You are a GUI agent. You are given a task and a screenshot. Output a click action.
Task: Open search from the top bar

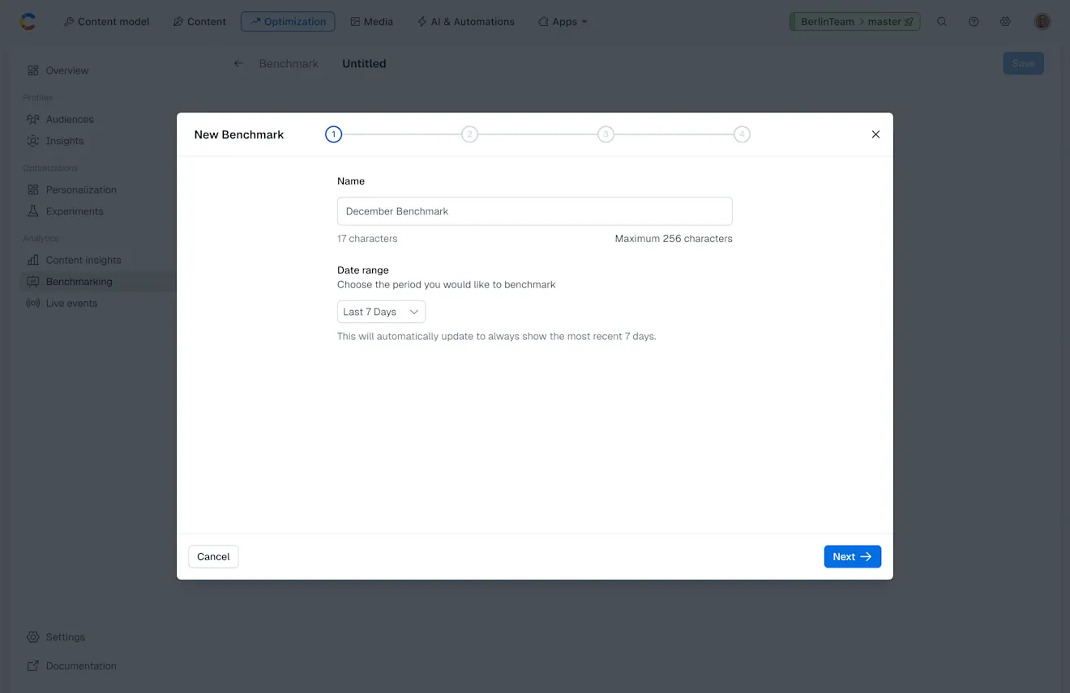tap(942, 21)
